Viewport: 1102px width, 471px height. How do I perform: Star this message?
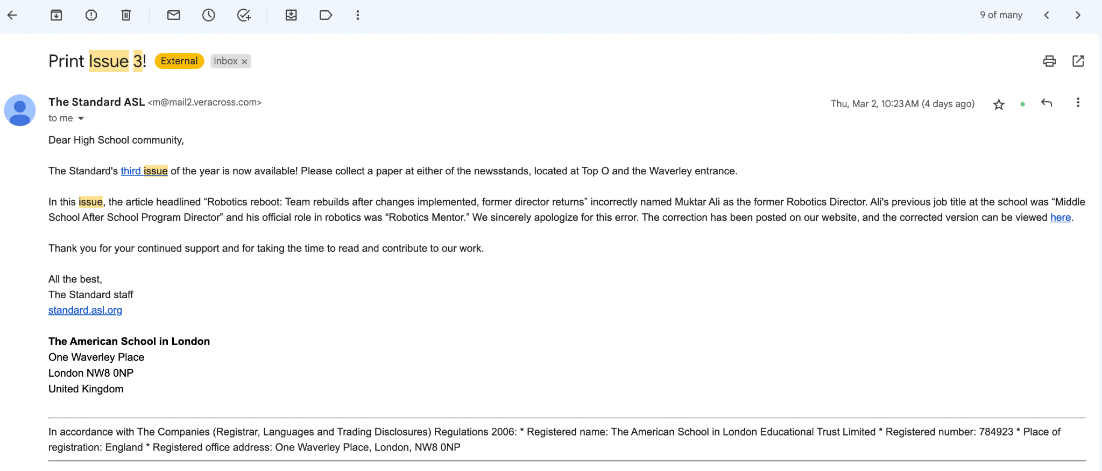[999, 104]
